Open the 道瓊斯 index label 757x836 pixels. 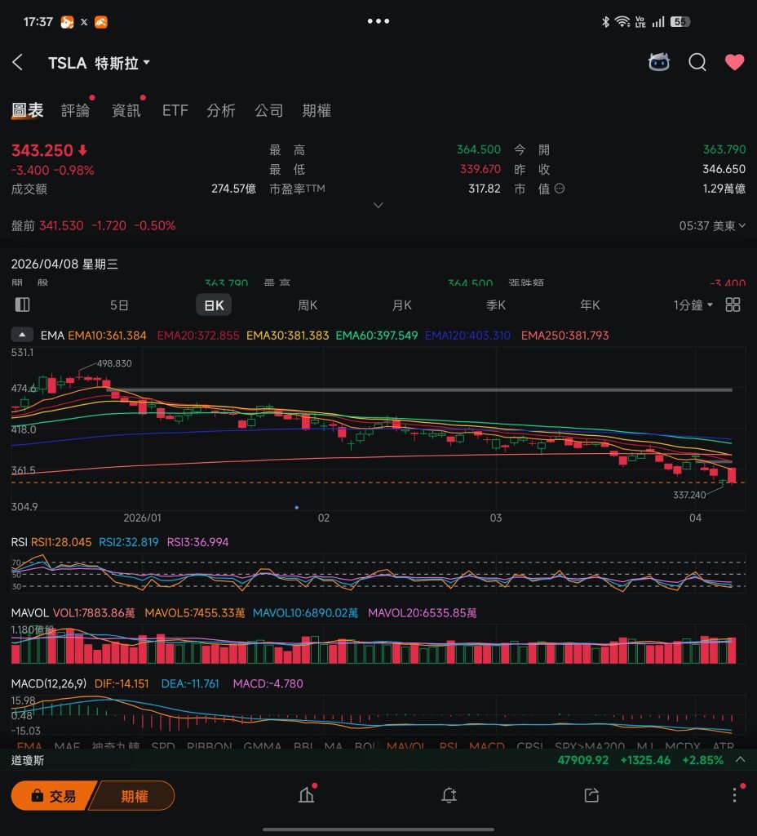click(x=28, y=760)
